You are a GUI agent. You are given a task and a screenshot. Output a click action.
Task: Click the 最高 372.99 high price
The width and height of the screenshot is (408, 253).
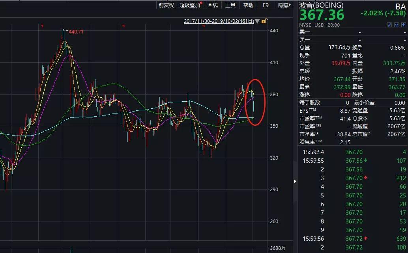click(342, 87)
